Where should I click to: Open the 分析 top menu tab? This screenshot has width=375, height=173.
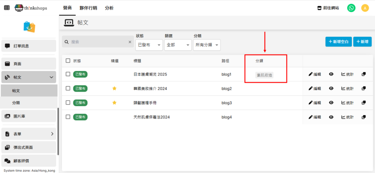(109, 8)
